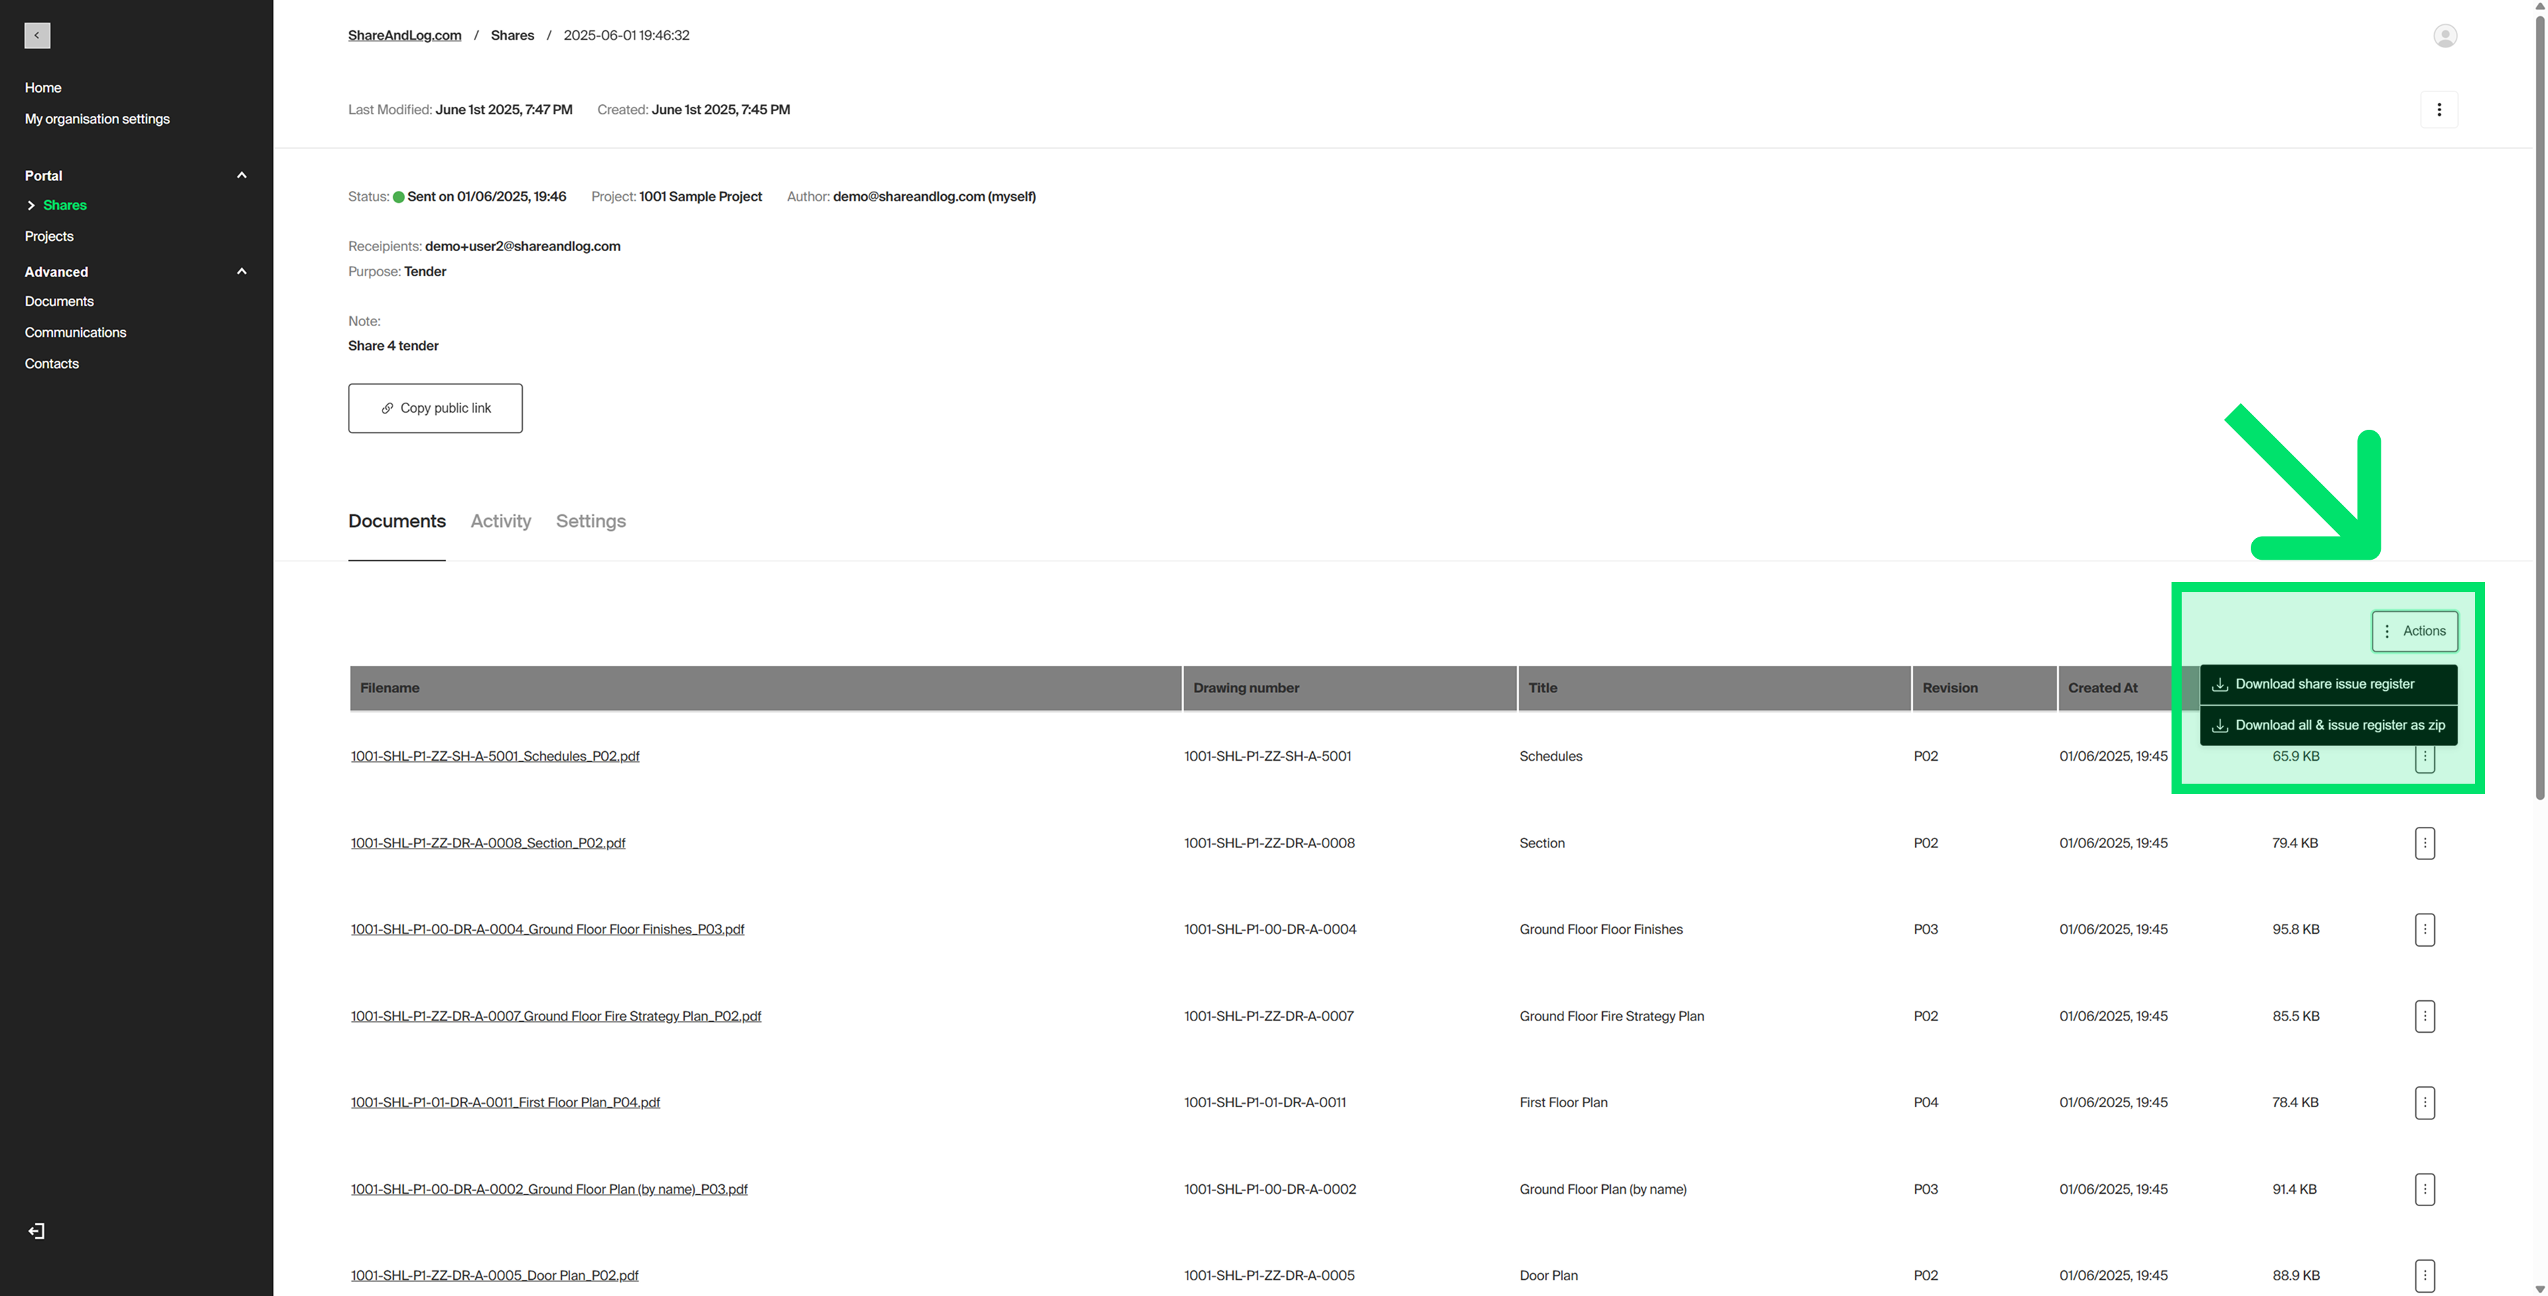Click the logout icon in the sidebar
Viewport: 2548px width, 1296px height.
[37, 1231]
